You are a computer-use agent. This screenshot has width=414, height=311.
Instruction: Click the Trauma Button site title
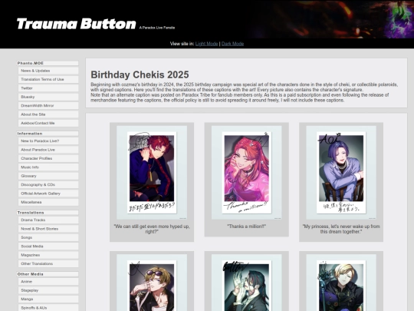(77, 24)
